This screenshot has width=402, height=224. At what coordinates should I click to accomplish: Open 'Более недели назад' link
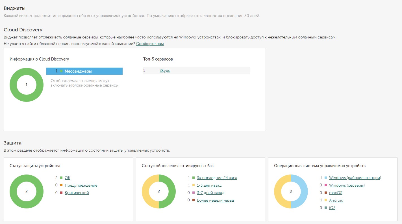pyautogui.click(x=215, y=201)
